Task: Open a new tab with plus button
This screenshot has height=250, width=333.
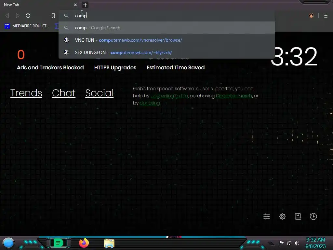Action: [x=85, y=5]
